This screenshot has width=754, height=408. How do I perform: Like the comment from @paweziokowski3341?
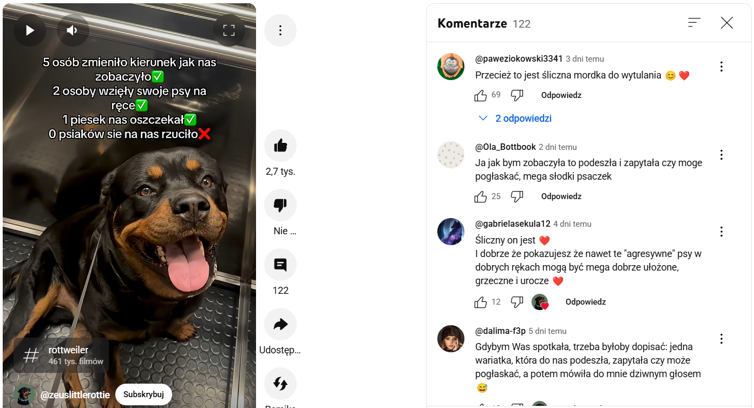click(481, 96)
